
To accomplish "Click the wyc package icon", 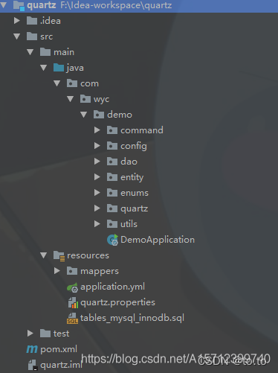I will 85,99.
